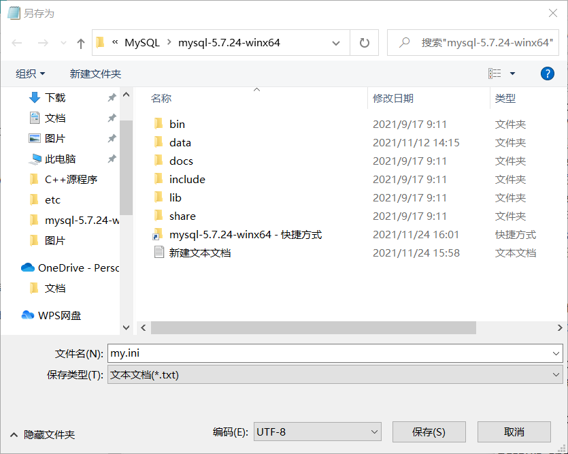This screenshot has height=454, width=568.
Task: Collapse folders with 隐藏文件夹
Action: 42,434
